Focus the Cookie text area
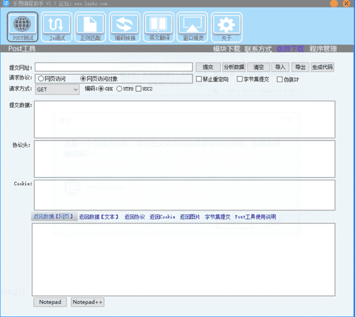355x317 pixels. pos(184,195)
